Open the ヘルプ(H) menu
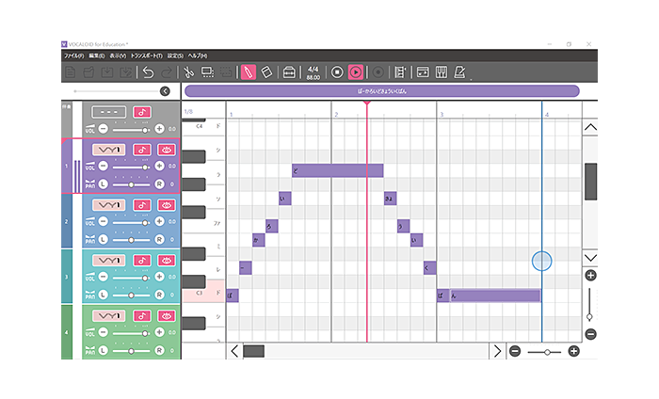 click(x=198, y=56)
